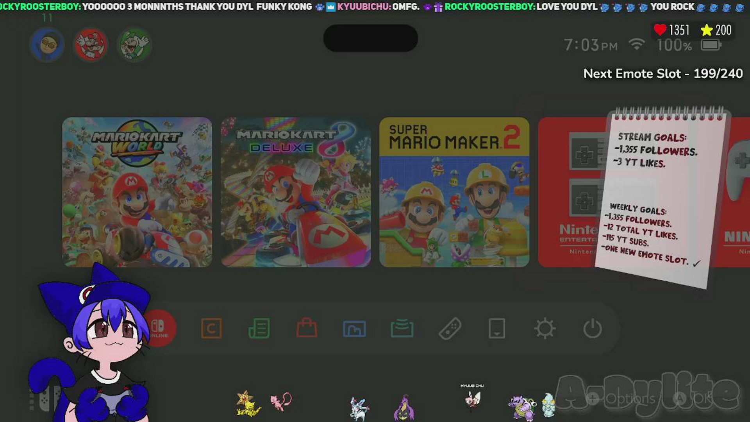Open the Controllers icon
Screen dimensions: 750x422
450,328
